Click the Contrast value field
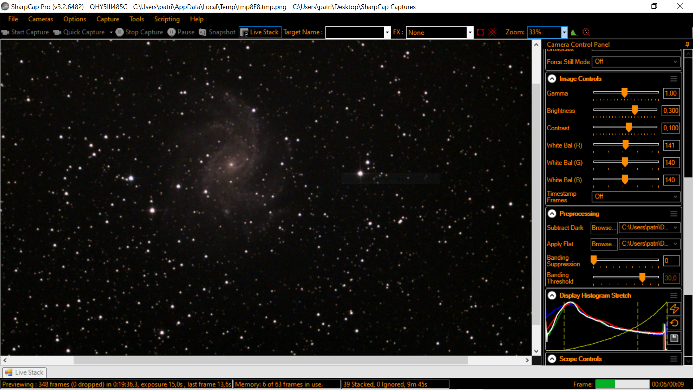The height and width of the screenshot is (390, 693). [671, 128]
